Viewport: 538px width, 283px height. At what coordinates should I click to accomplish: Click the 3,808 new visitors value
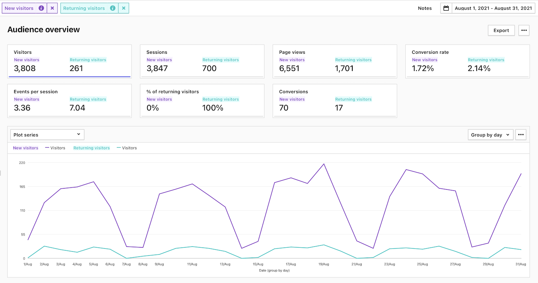[25, 68]
